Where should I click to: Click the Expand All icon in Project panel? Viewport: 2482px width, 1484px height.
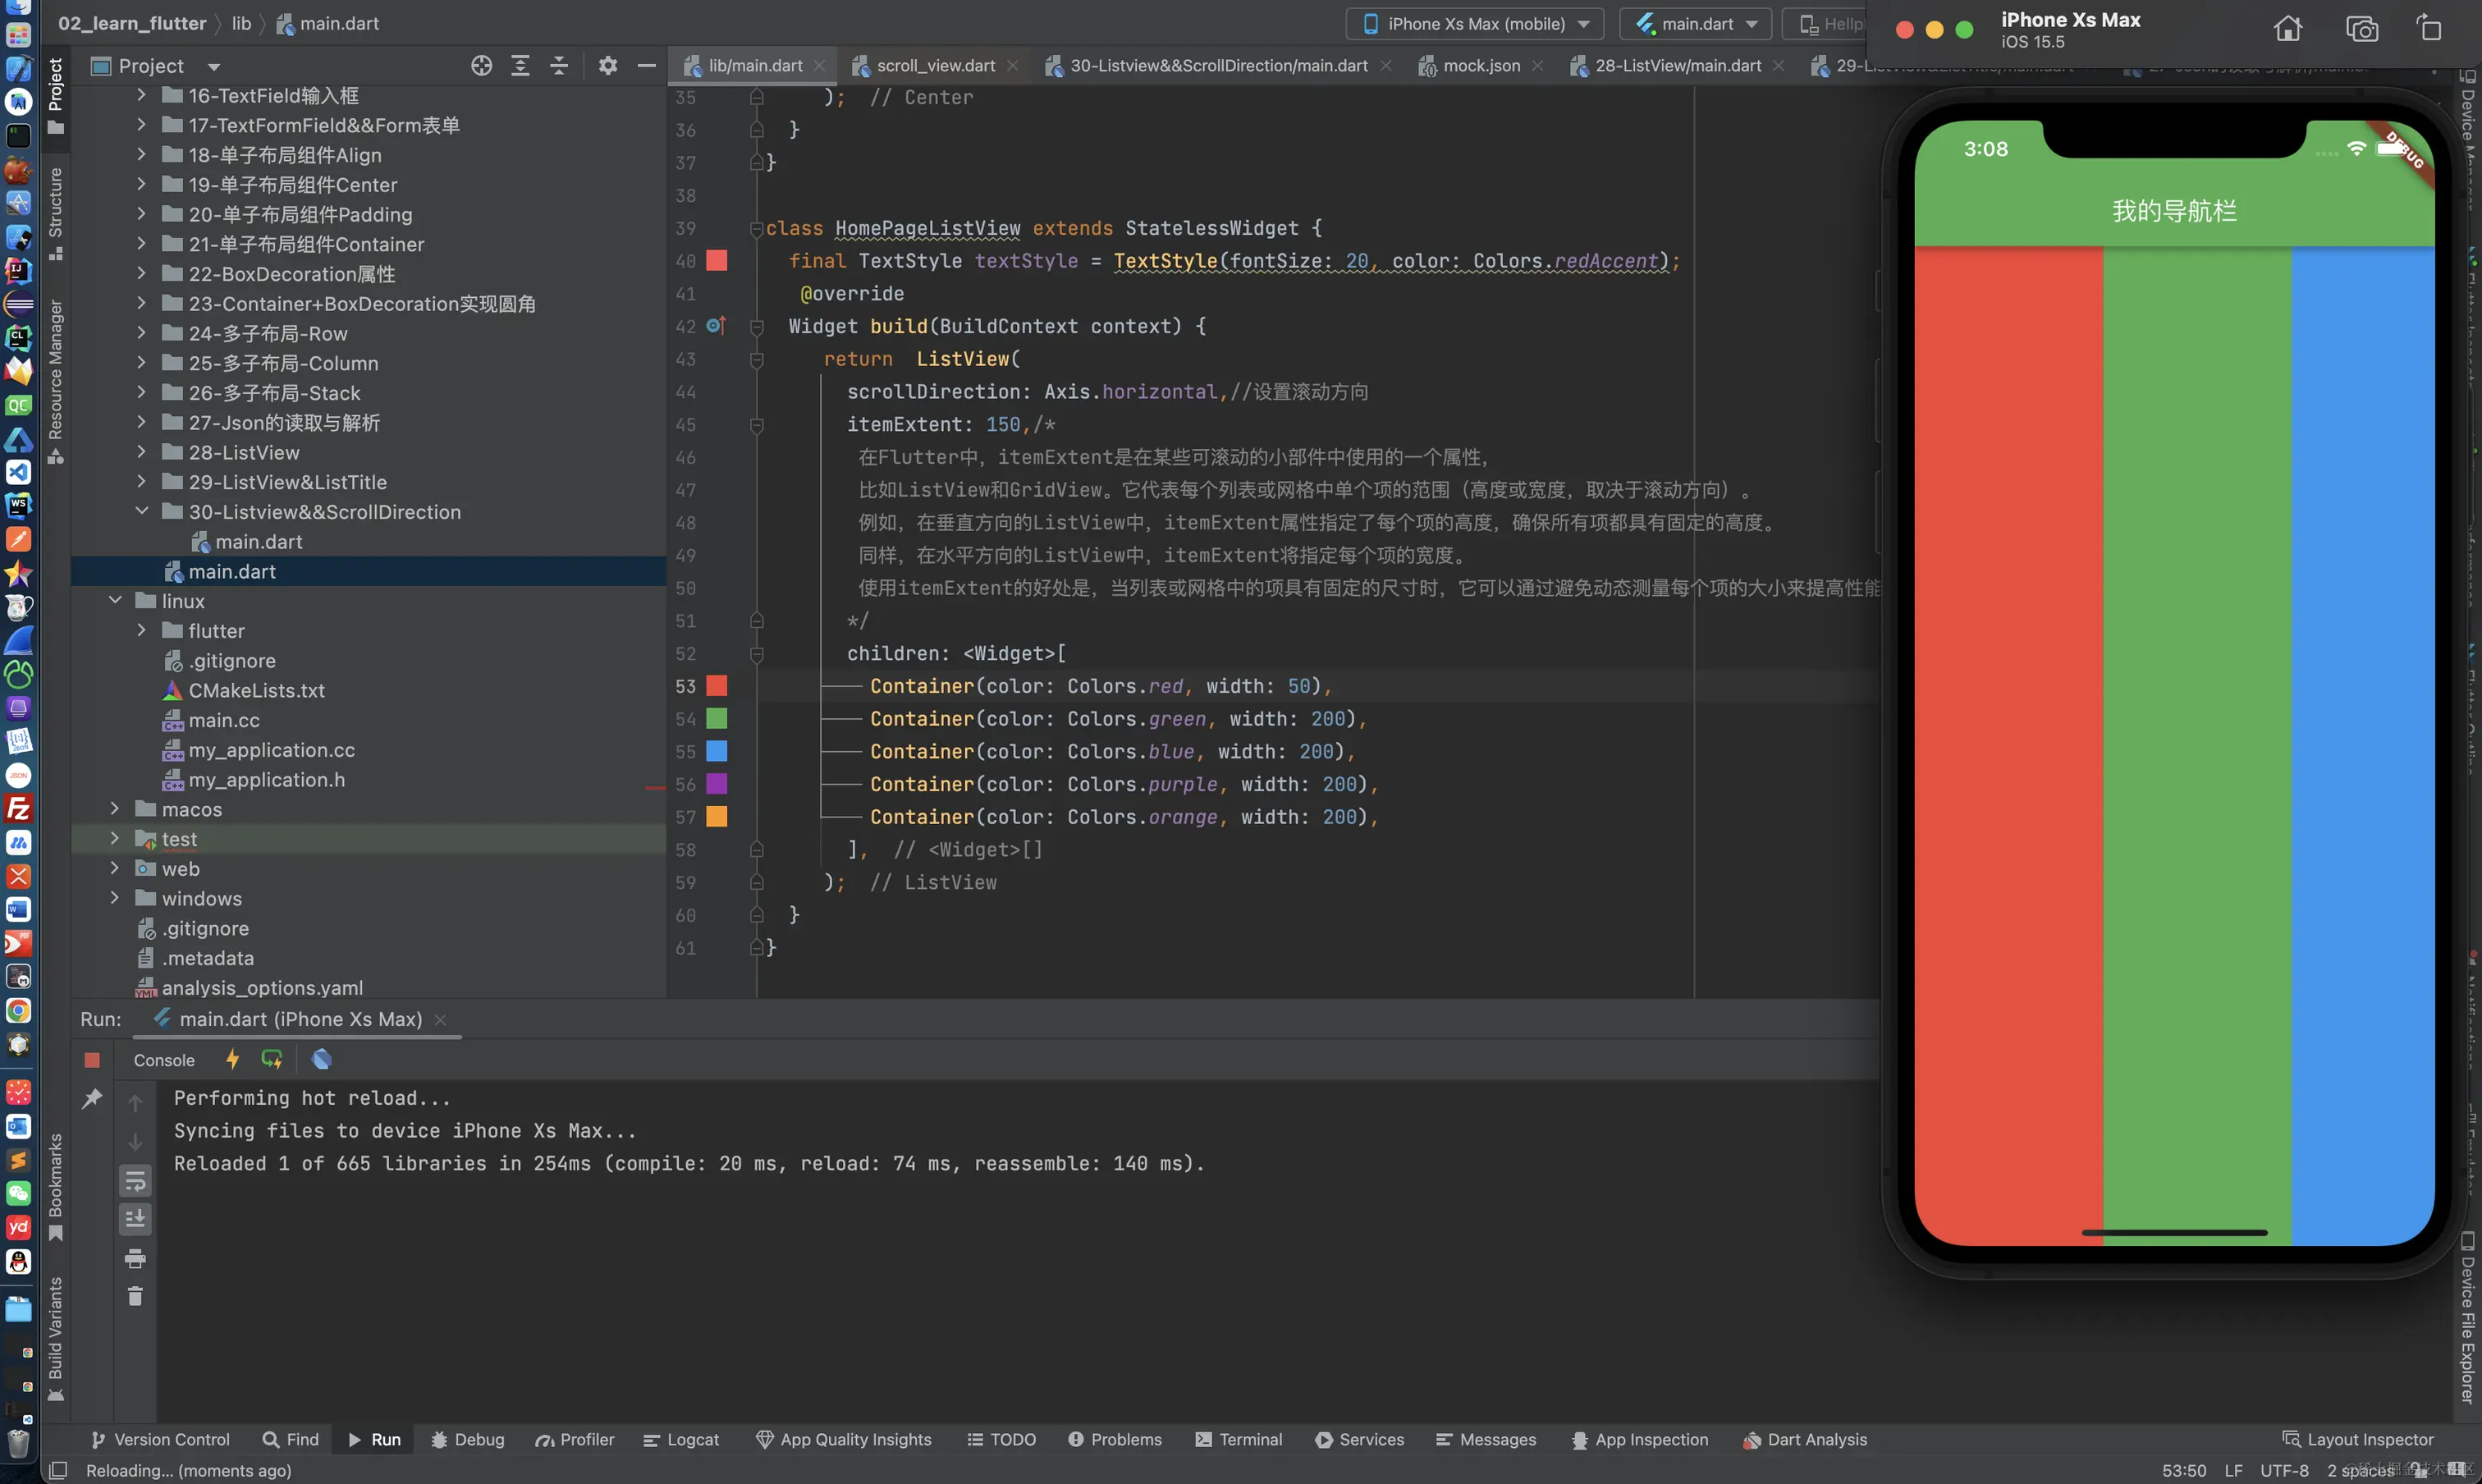click(520, 66)
